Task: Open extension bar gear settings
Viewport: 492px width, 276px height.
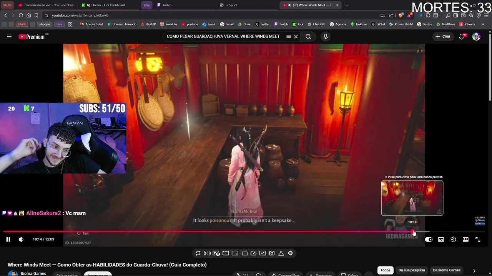Action: click(290, 253)
